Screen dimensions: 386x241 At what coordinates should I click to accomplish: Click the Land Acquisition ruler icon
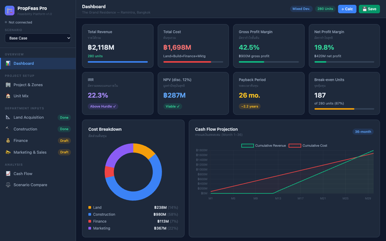pyautogui.click(x=8, y=117)
